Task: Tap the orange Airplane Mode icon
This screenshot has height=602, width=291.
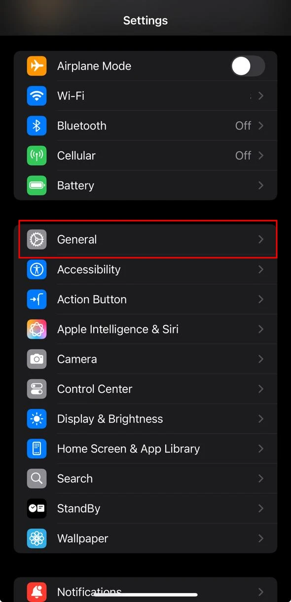Action: (x=36, y=66)
